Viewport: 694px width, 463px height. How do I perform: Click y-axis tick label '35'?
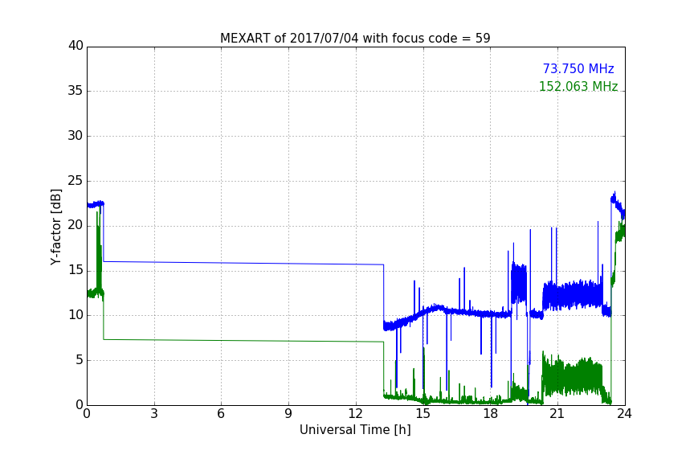click(x=76, y=91)
